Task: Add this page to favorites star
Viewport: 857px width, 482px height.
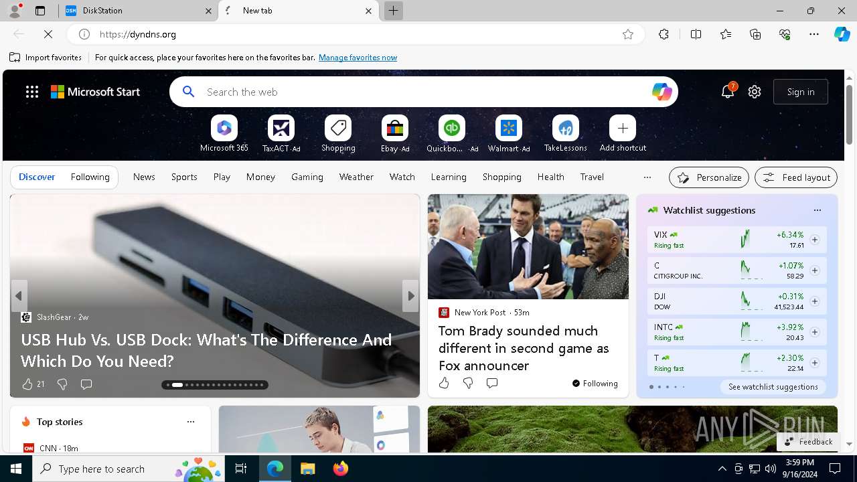Action: 628,34
